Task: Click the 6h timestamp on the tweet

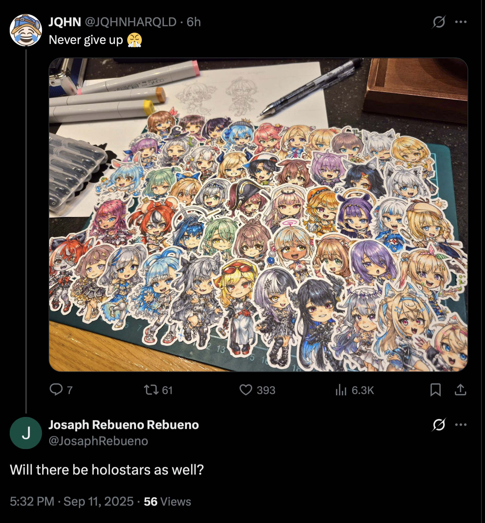Action: coord(194,22)
